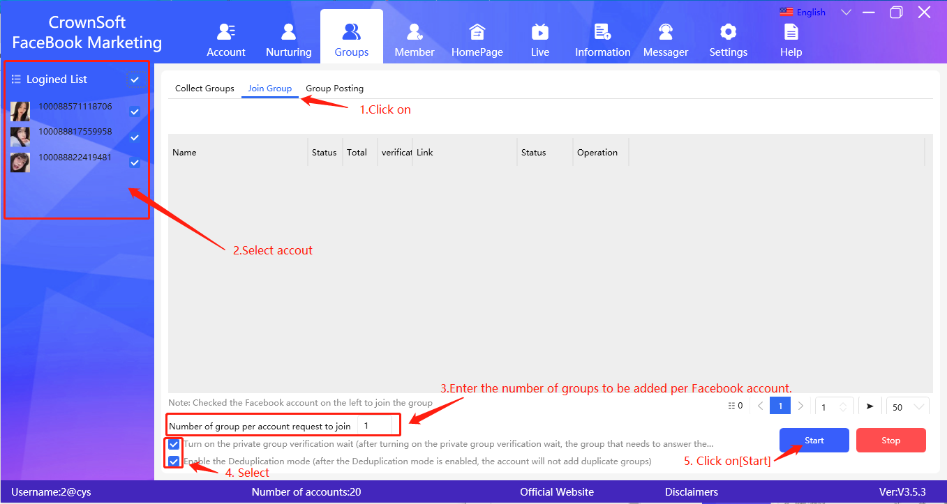This screenshot has height=504, width=947.
Task: Open the English language dropdown
Action: [x=846, y=13]
